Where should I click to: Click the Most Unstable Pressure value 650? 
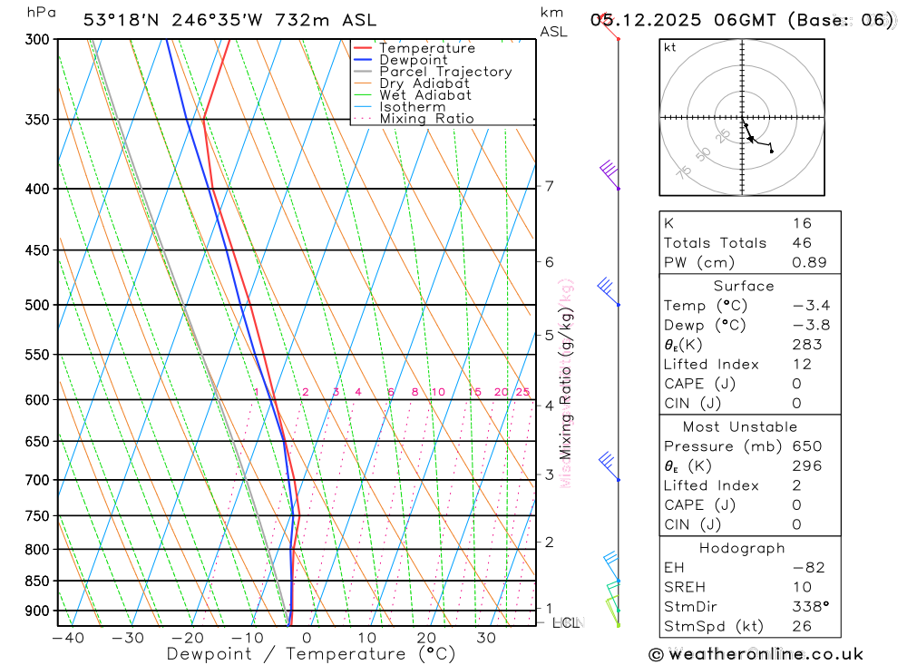coord(807,446)
